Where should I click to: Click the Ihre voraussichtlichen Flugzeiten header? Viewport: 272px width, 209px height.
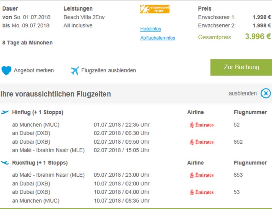[56, 94]
